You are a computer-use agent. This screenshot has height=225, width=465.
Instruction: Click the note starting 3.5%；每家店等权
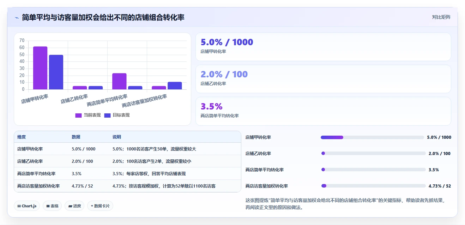click(149, 174)
